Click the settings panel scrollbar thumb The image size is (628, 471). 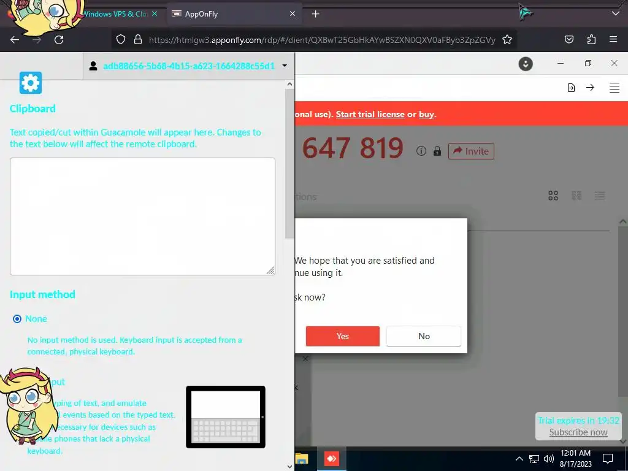click(290, 163)
